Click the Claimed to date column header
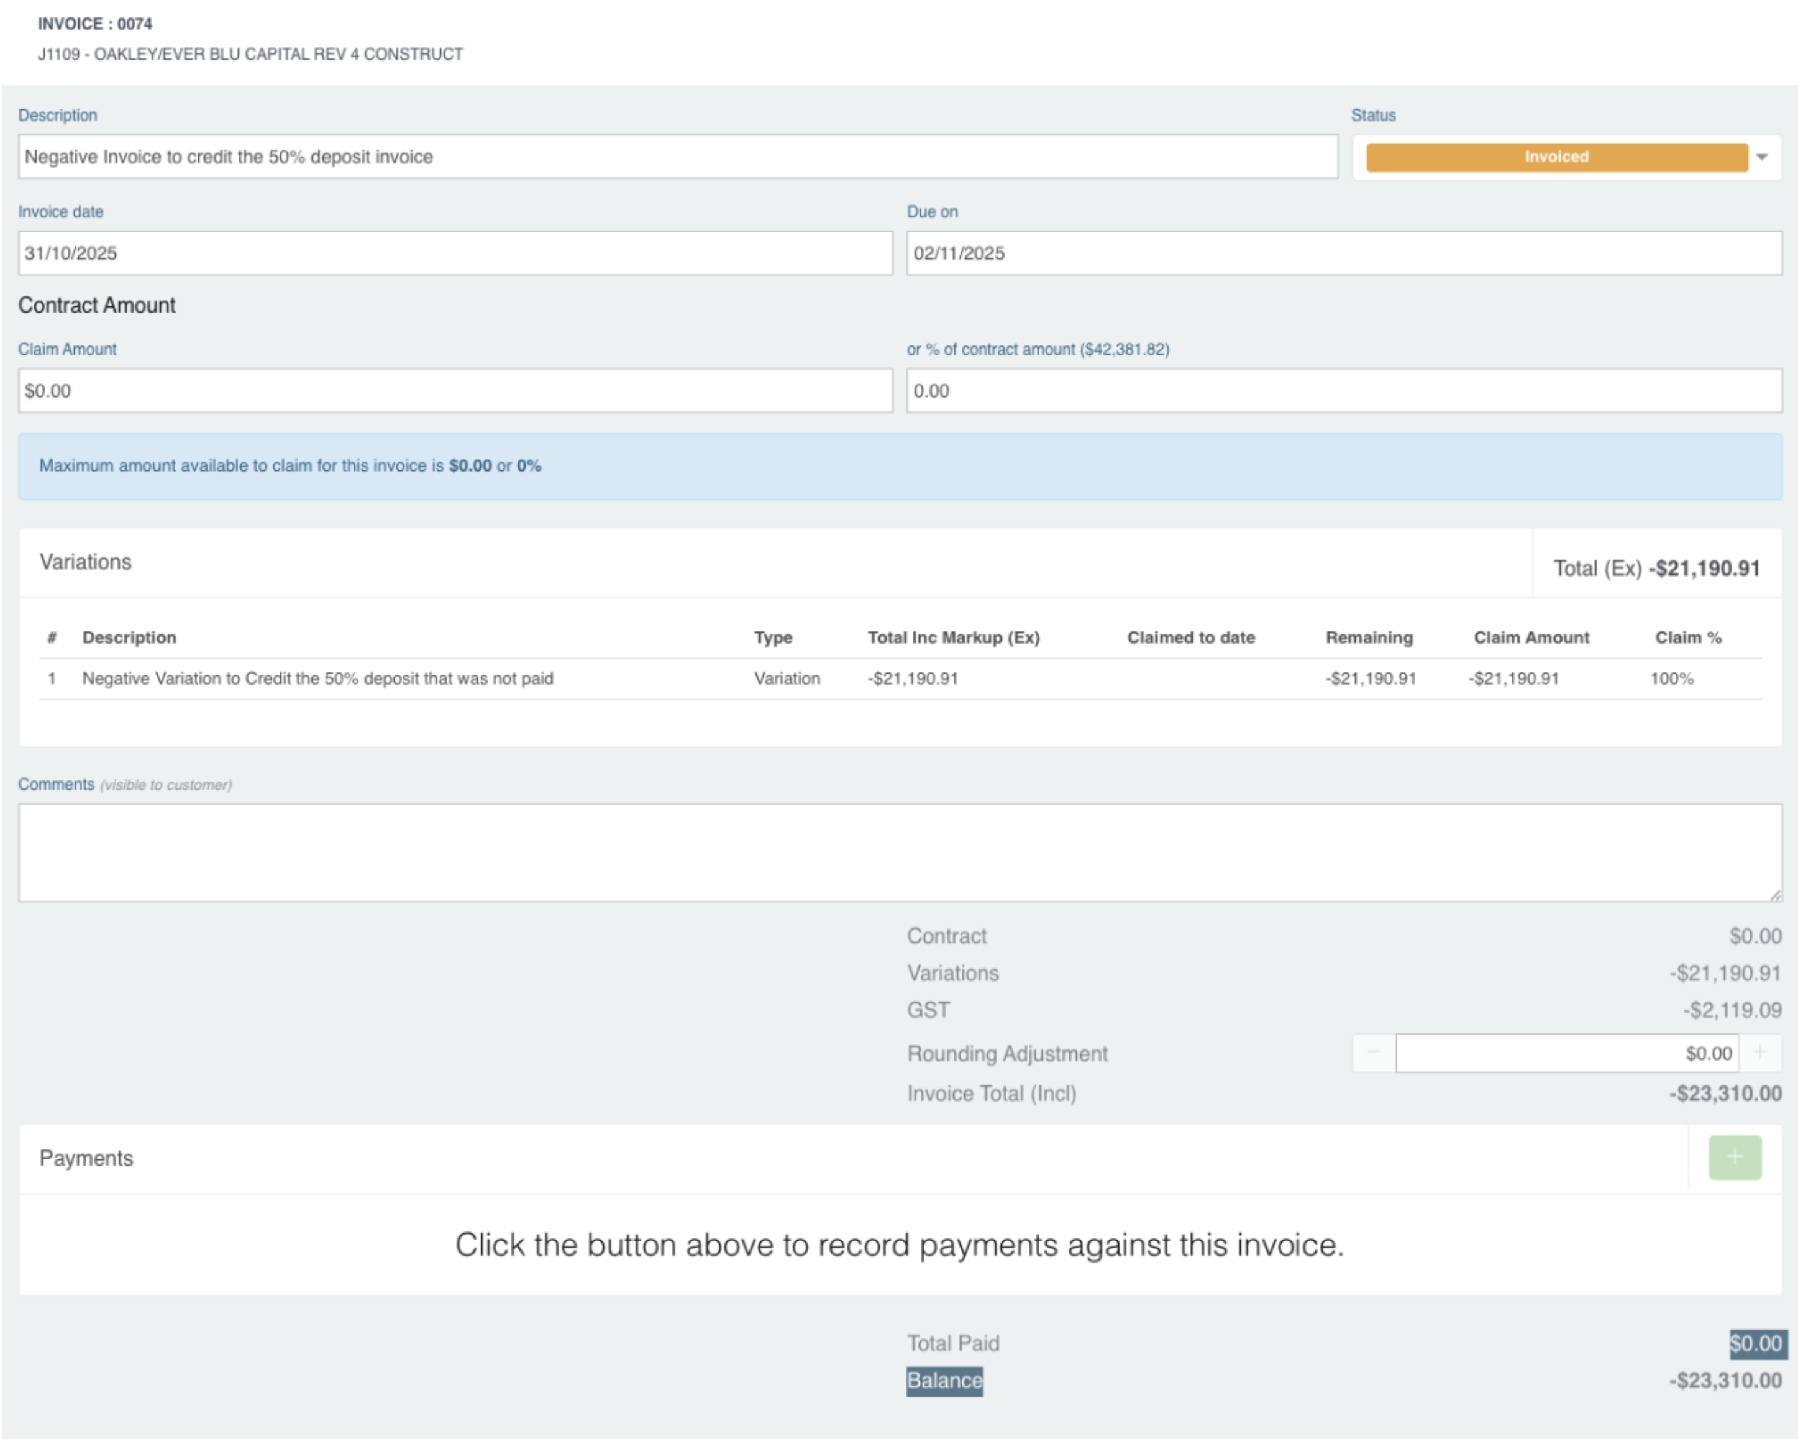Screen dimensions: 1798x1439 point(1191,638)
